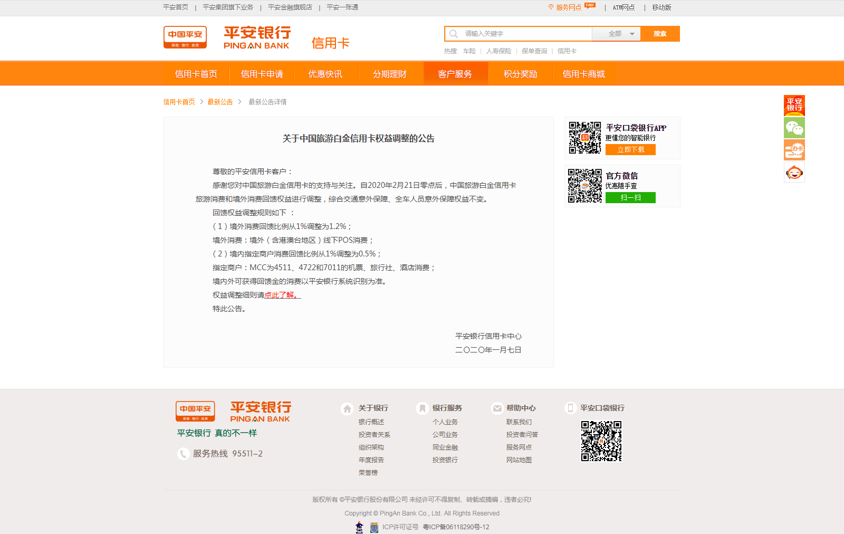
Task: Click breadcrumb 信用卡首页
Action: [x=179, y=102]
